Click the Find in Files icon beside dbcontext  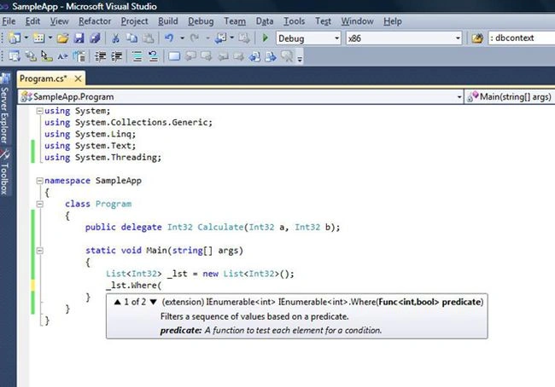click(477, 38)
